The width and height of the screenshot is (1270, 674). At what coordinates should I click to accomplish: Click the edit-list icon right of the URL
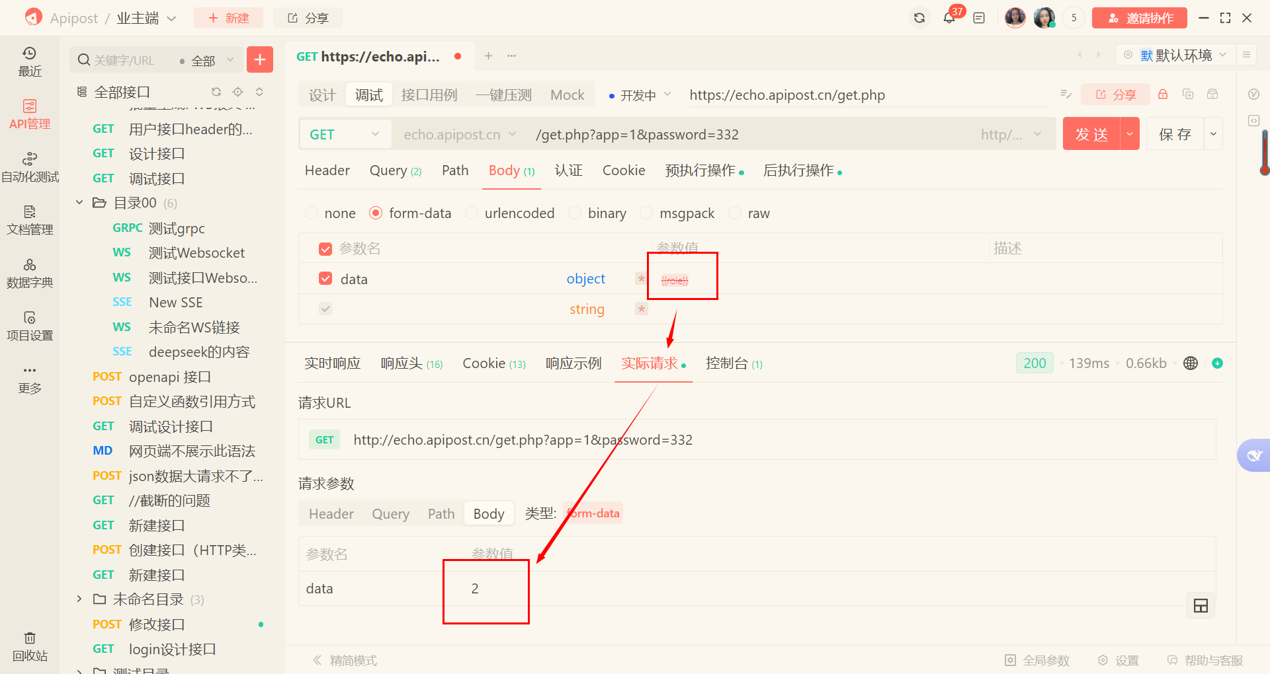coord(1066,94)
